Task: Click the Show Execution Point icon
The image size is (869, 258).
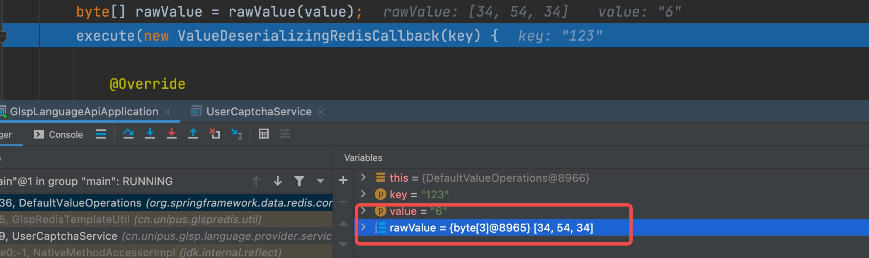Action: pos(101,134)
